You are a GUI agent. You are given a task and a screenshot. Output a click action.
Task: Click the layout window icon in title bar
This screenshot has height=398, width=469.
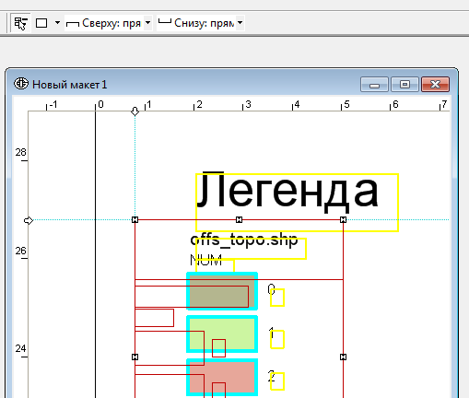point(21,84)
